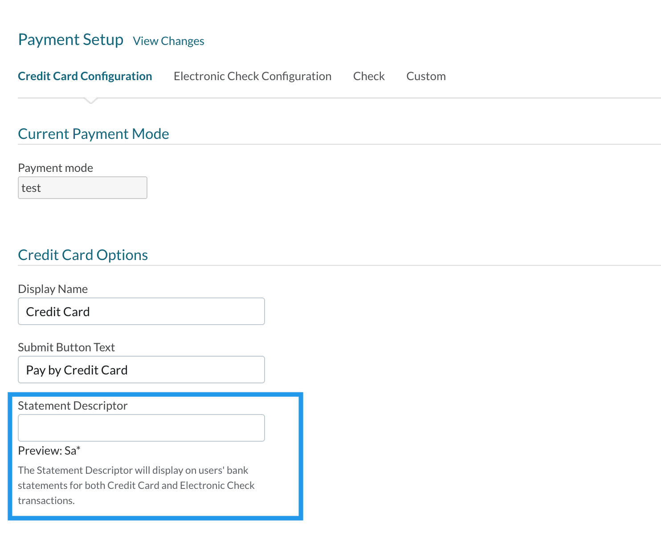The image size is (661, 545).
Task: Click into the Submit Button Text field
Action: tap(141, 370)
